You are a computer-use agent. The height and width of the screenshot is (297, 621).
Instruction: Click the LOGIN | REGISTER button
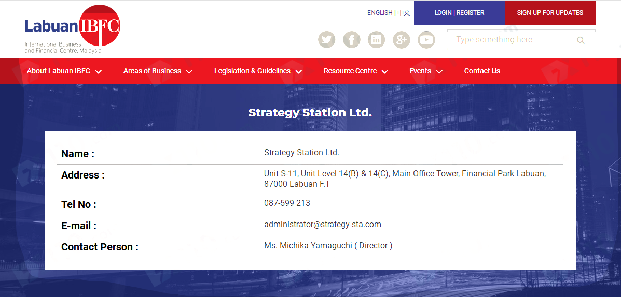coord(460,13)
